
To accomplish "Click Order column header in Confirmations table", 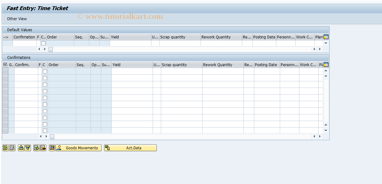I will click(x=62, y=65).
